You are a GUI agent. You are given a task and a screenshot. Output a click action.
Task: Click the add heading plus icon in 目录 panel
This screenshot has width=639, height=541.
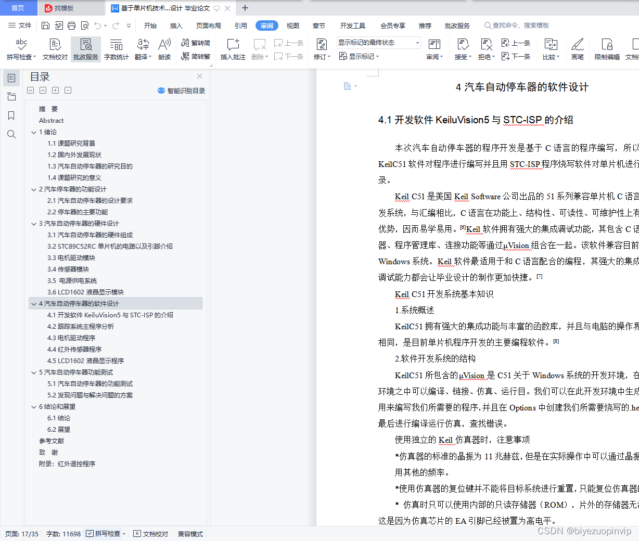point(56,91)
